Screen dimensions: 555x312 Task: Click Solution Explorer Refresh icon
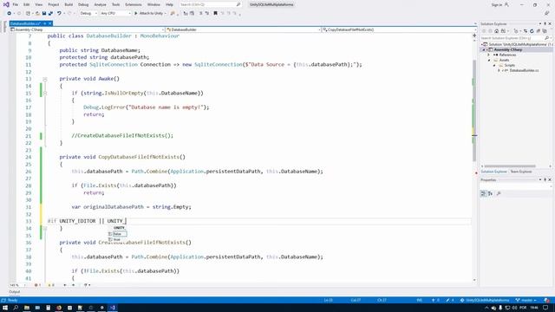[532, 31]
